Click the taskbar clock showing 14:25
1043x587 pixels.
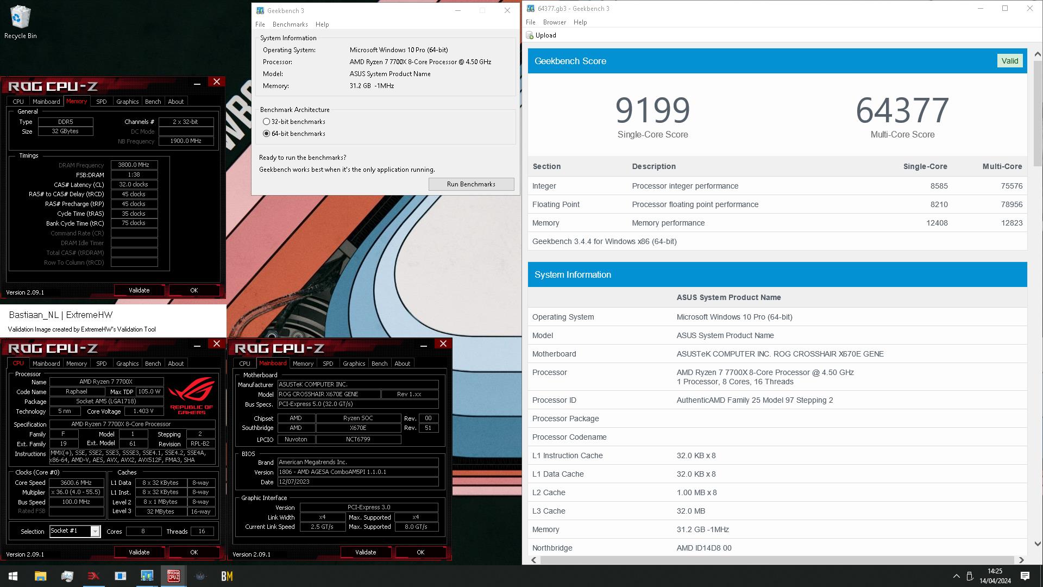[x=995, y=576]
